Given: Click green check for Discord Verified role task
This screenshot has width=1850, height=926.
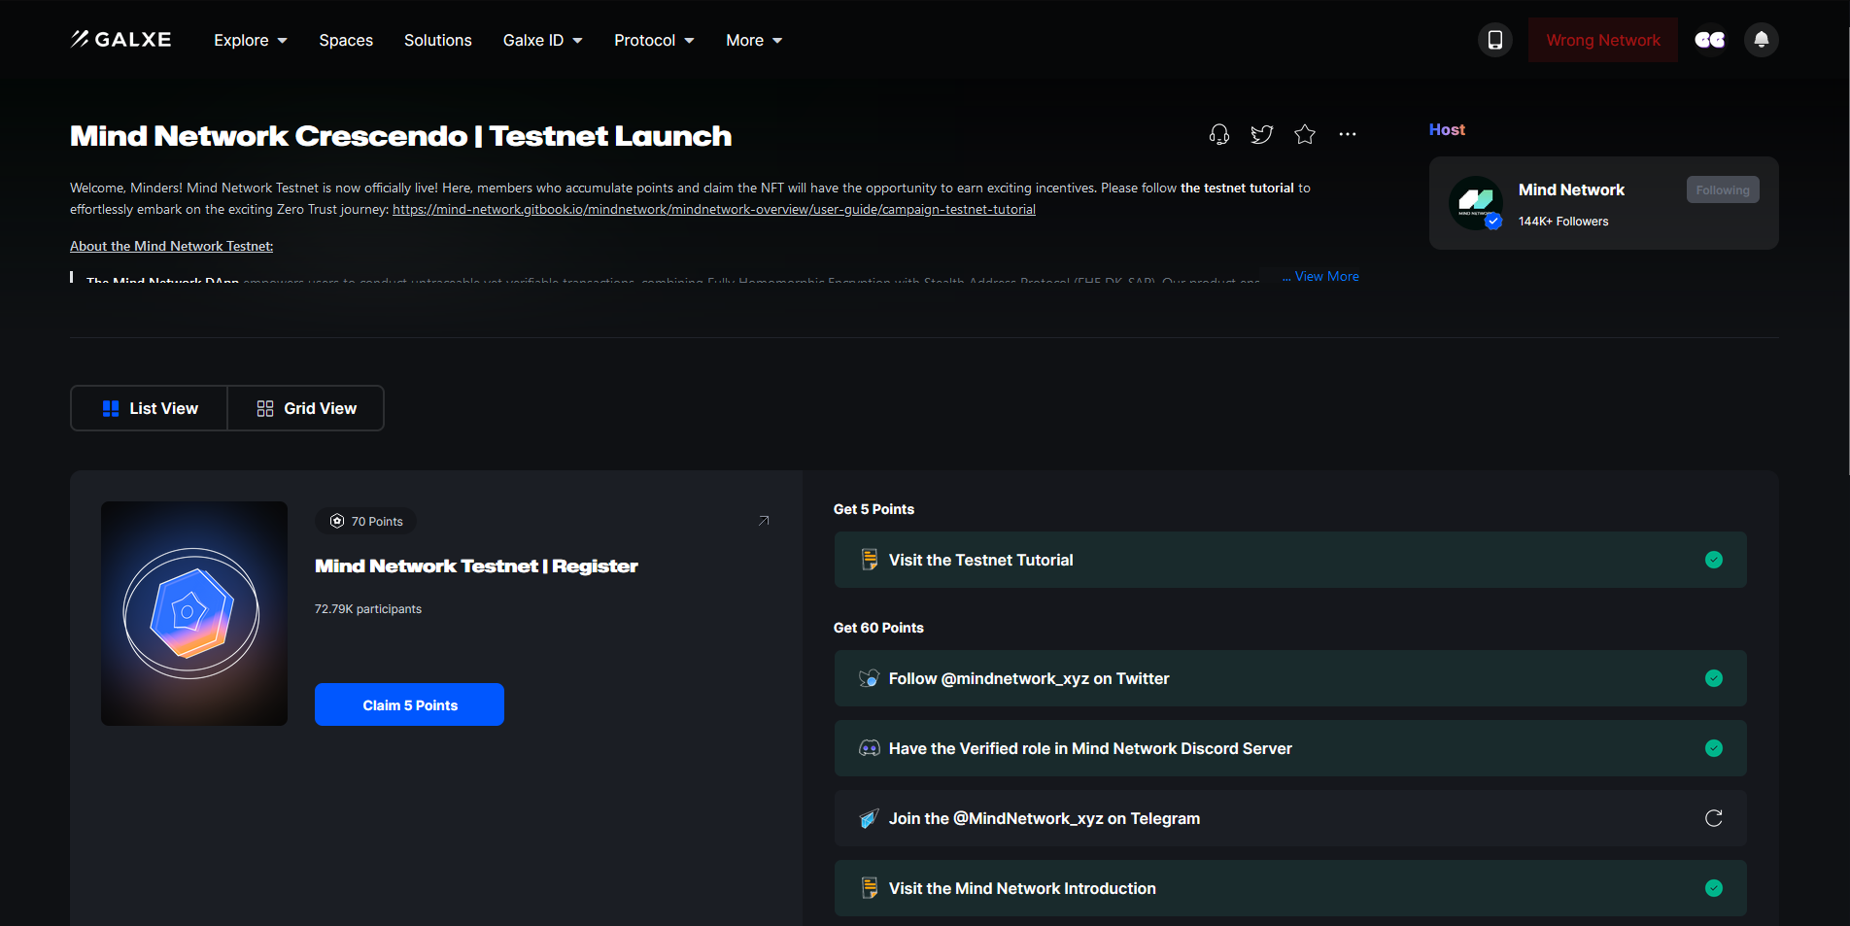Looking at the screenshot, I should (1714, 748).
